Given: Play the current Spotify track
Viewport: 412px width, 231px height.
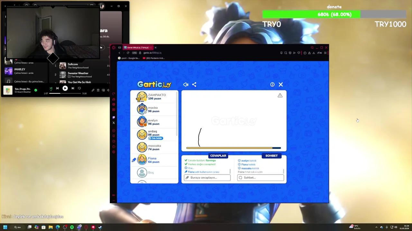Looking at the screenshot, I should coord(65,88).
